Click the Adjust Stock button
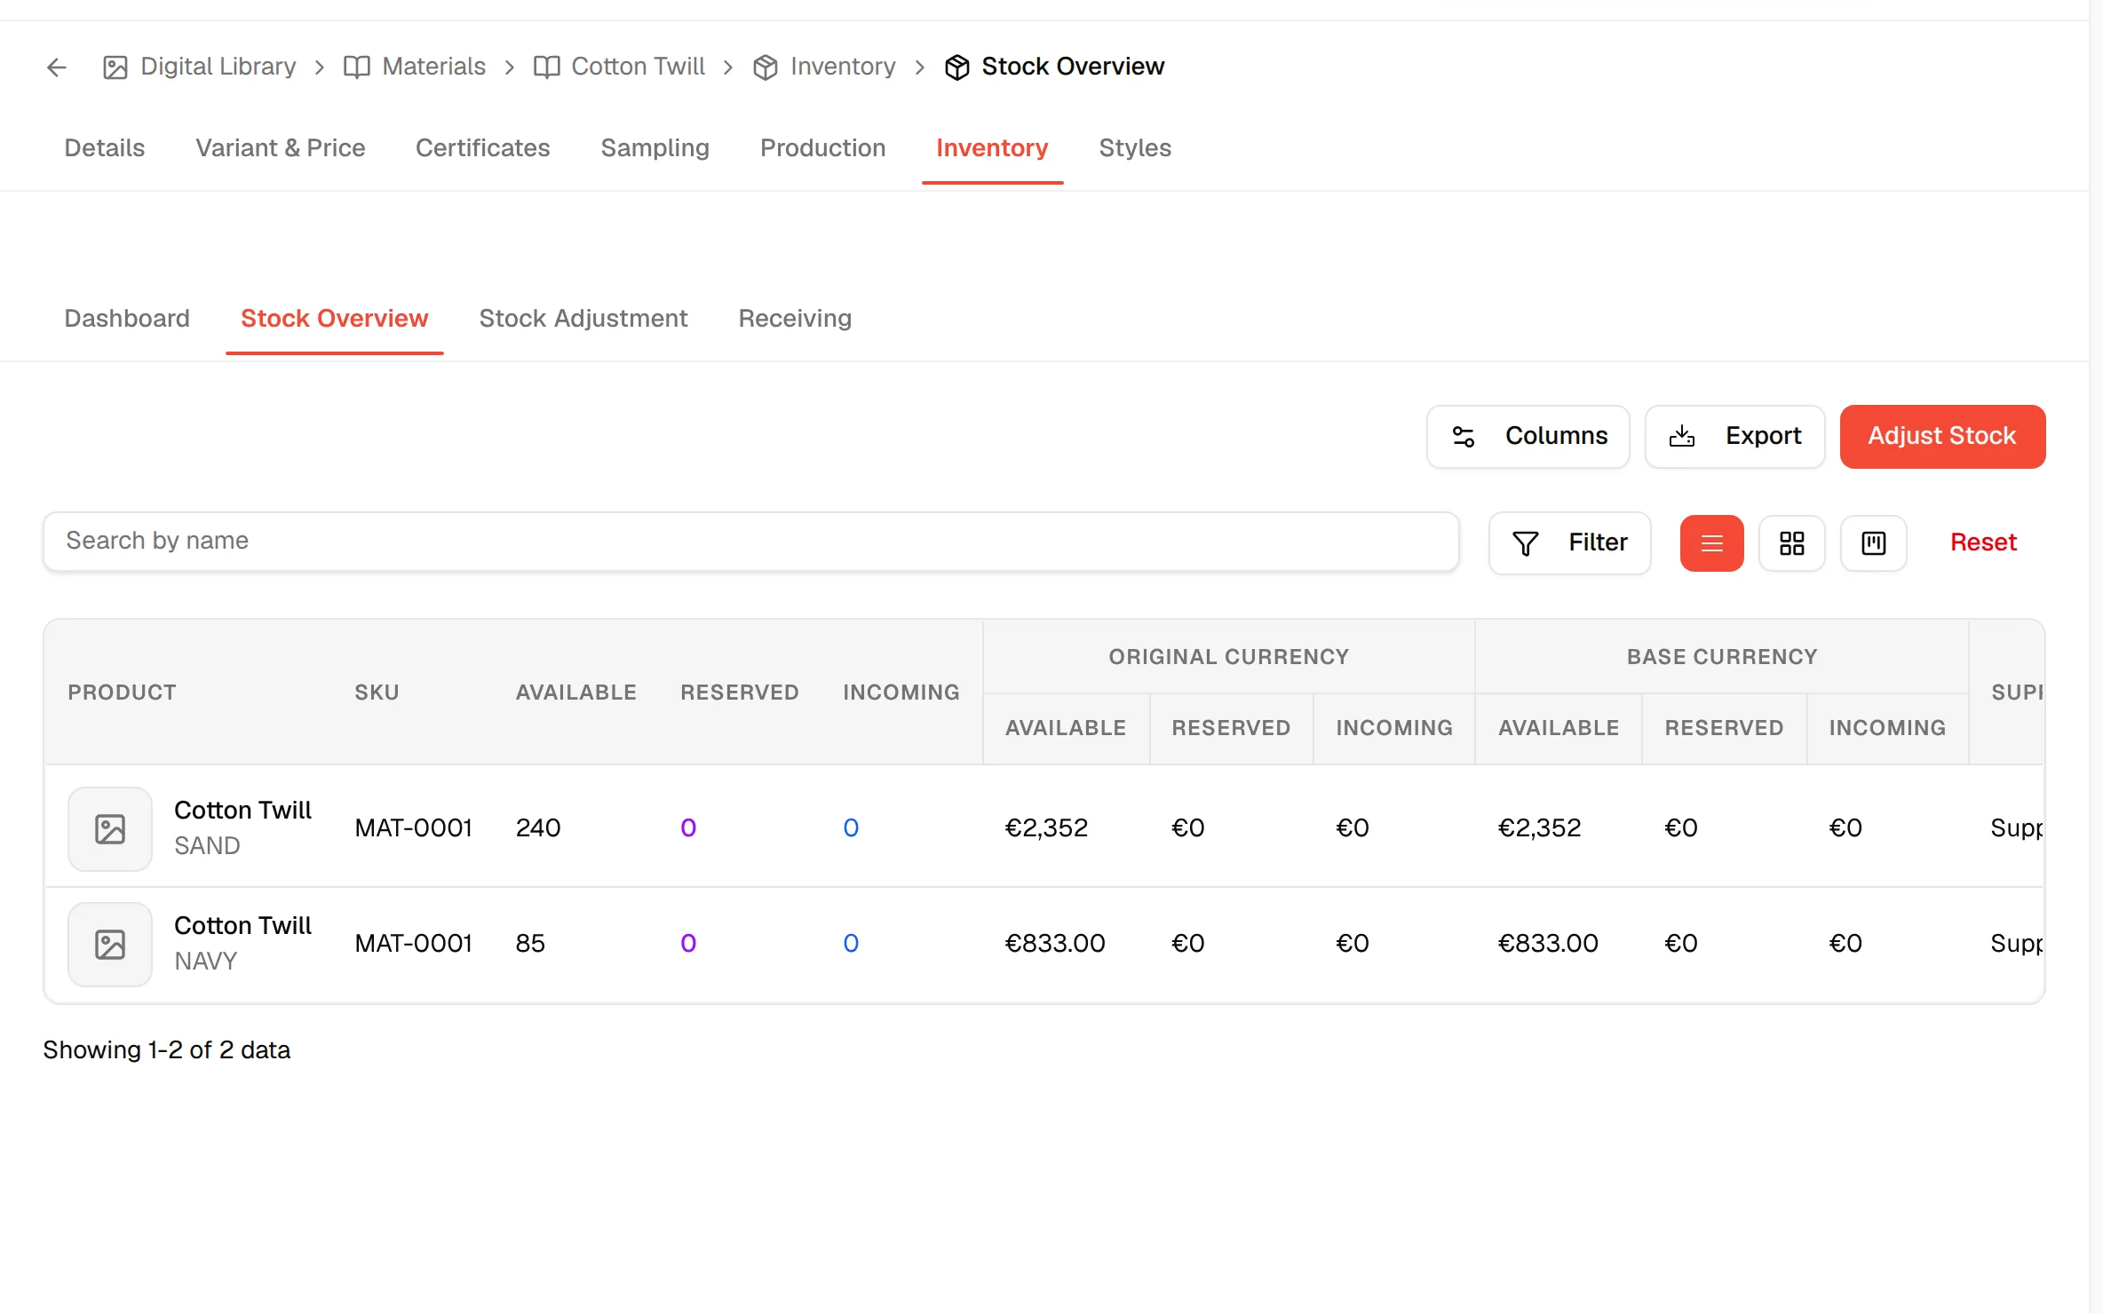Screen dimensions: 2103x1314 tap(1942, 436)
